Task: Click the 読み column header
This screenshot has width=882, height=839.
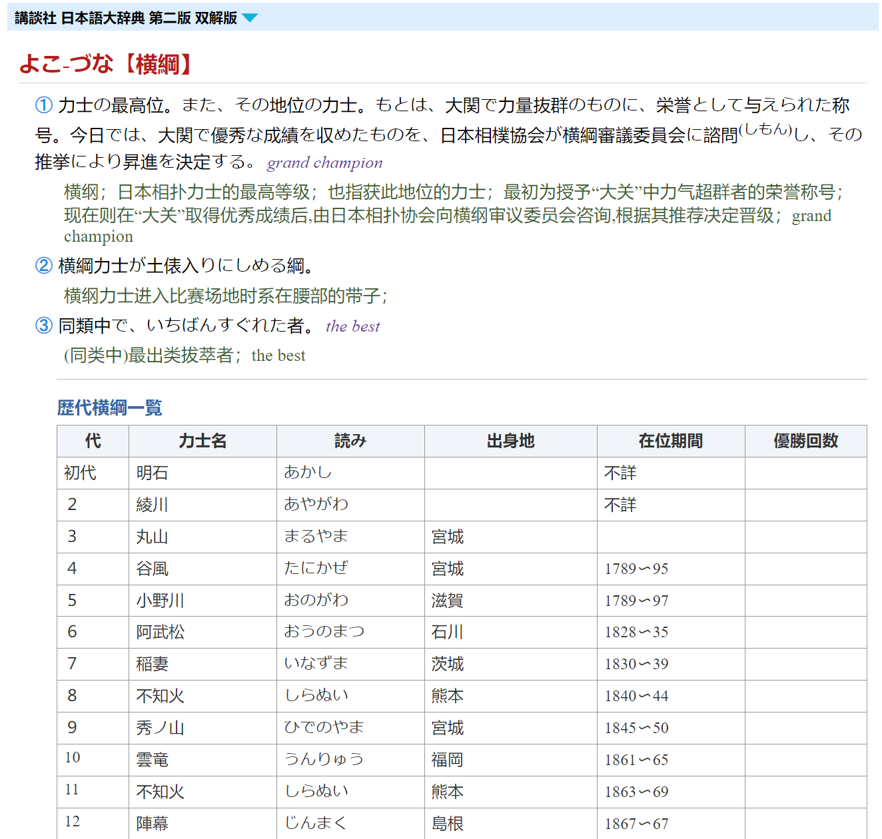Action: pos(350,441)
